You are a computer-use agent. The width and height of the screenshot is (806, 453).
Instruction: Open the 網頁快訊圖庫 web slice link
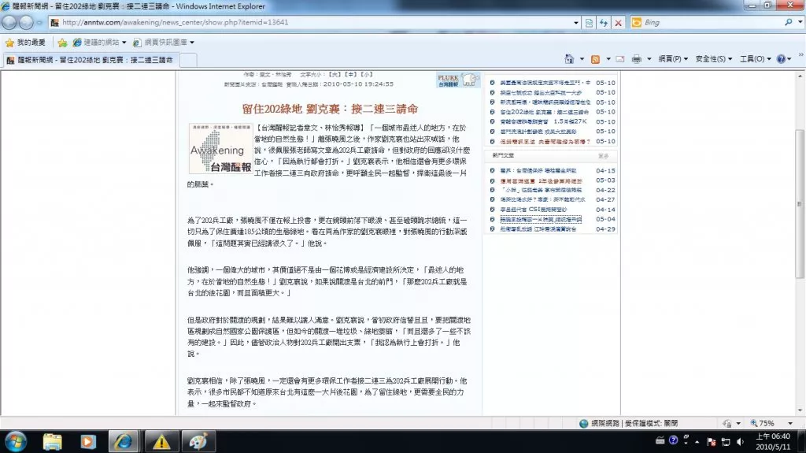pyautogui.click(x=165, y=42)
